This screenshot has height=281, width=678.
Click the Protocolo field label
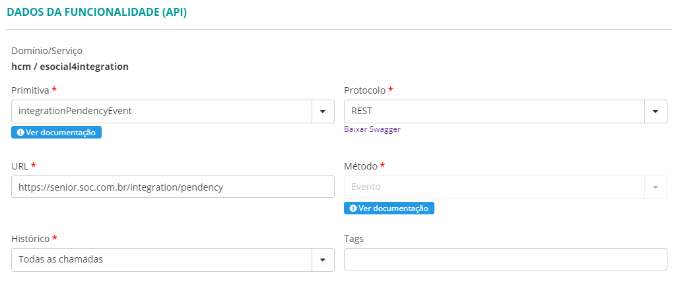(x=364, y=90)
